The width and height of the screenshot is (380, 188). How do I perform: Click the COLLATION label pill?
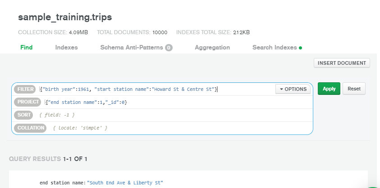pyautogui.click(x=30, y=128)
